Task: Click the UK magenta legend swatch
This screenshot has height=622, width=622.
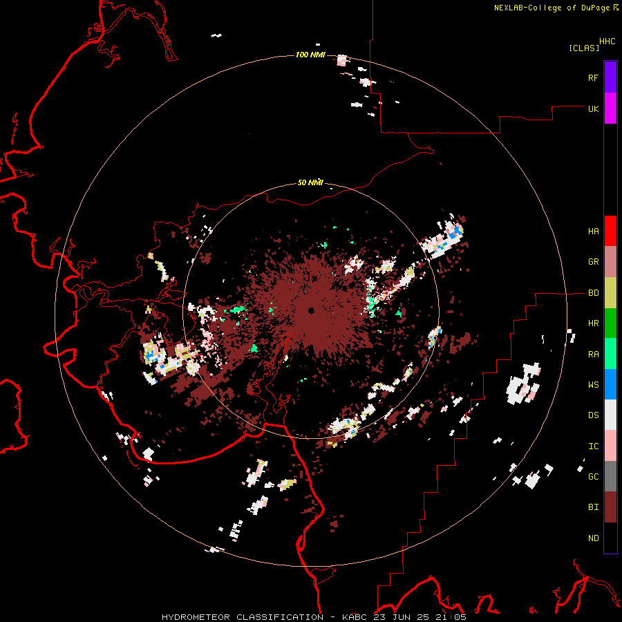Action: tap(610, 109)
